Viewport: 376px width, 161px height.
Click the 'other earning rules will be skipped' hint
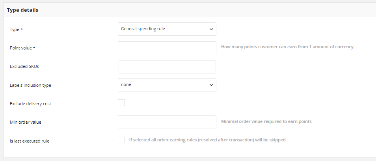207,140
